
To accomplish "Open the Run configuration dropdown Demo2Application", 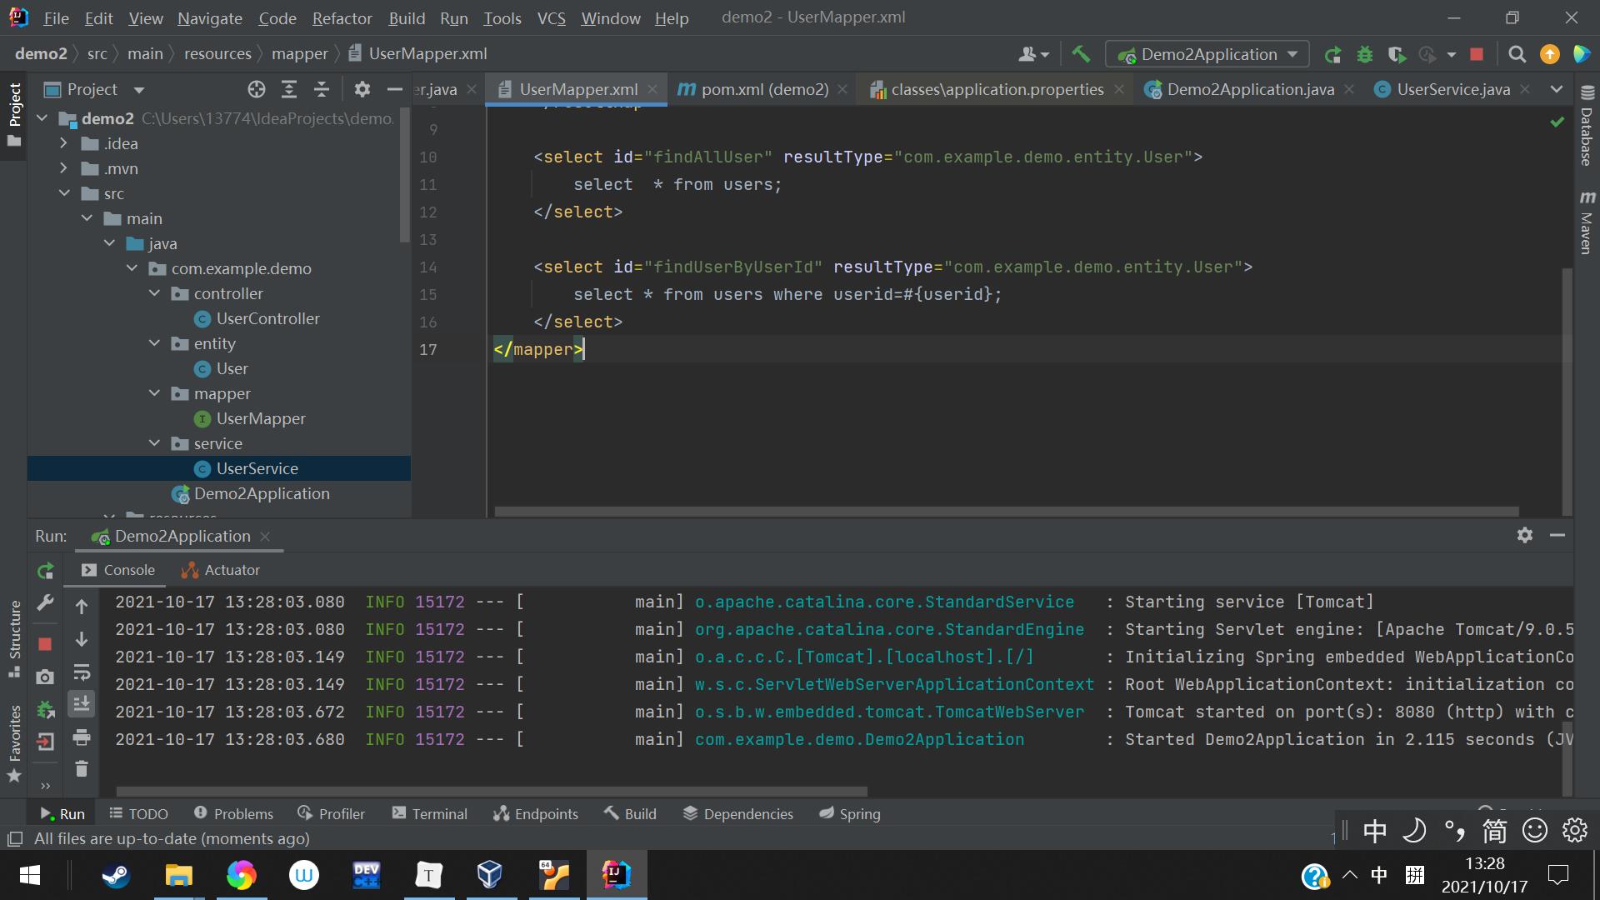I will (x=1207, y=54).
